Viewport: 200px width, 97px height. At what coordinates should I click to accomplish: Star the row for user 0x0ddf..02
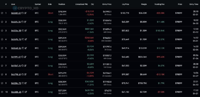click(x=2, y=13)
